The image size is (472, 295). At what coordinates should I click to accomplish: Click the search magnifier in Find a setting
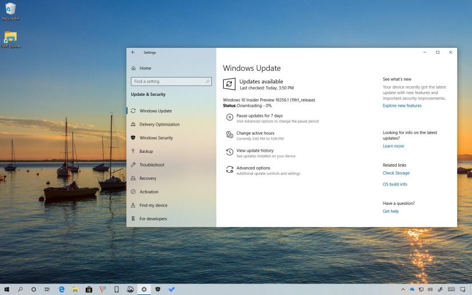[x=207, y=82]
